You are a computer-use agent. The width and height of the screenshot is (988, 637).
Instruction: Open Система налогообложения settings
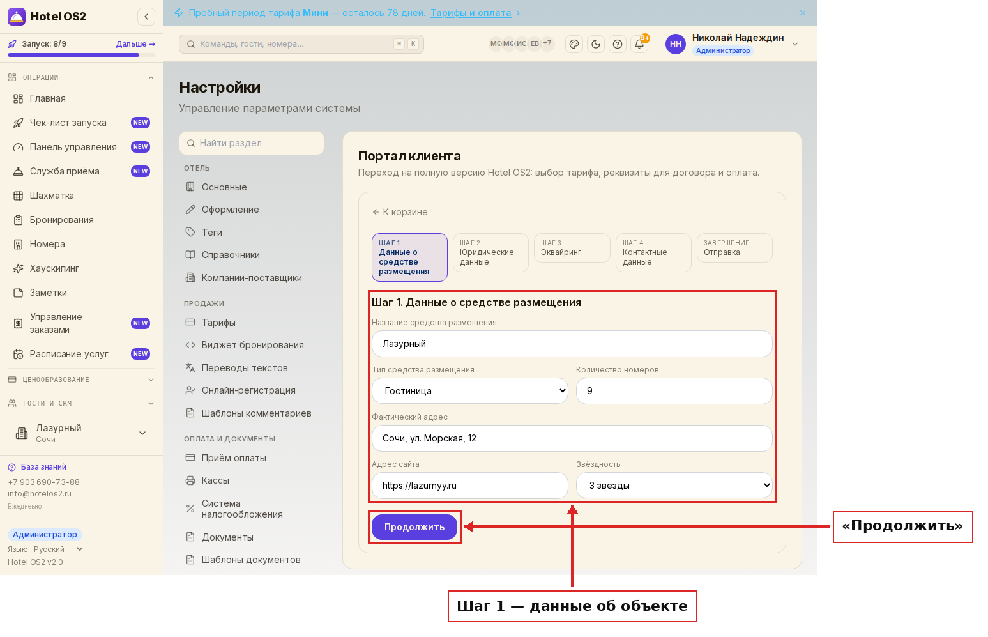(x=252, y=509)
